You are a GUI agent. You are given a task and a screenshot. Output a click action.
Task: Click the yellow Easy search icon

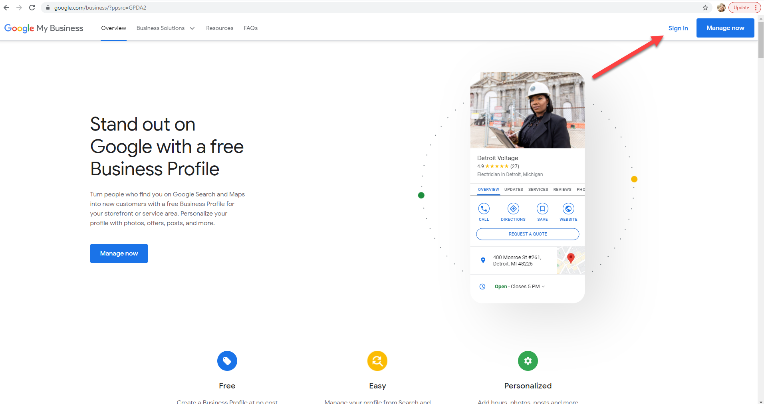coord(377,361)
